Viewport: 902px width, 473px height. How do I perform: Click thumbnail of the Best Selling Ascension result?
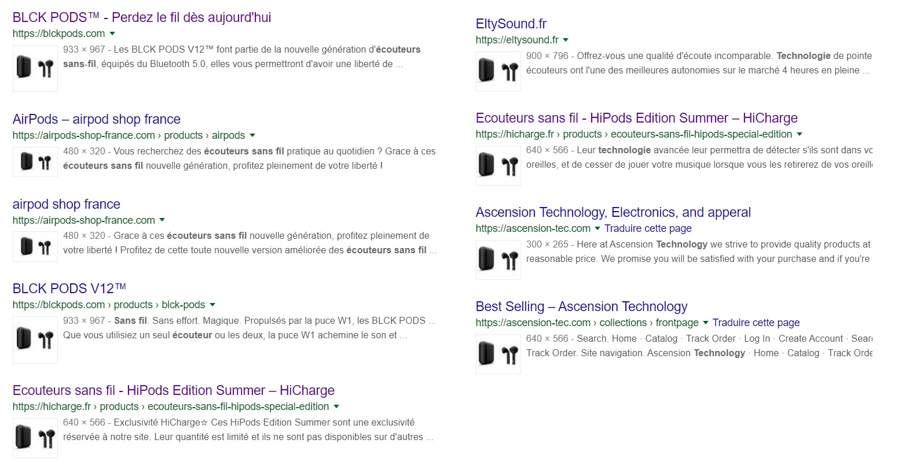tap(498, 354)
